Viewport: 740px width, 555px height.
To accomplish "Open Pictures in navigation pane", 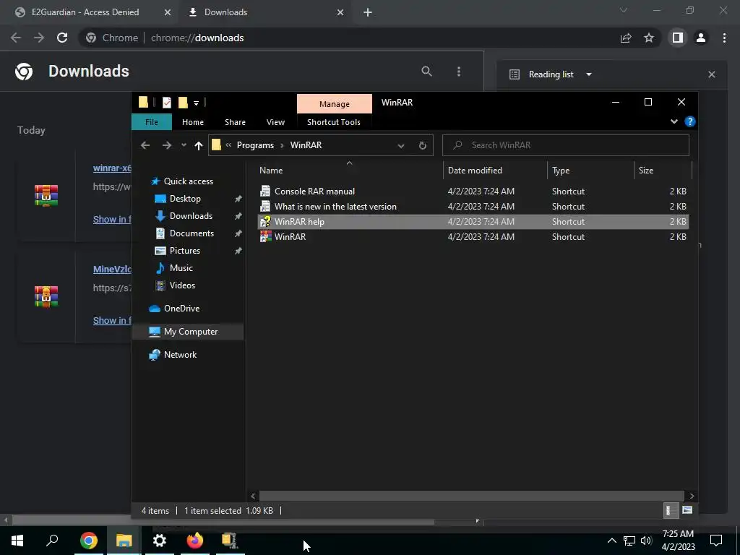I will [184, 251].
